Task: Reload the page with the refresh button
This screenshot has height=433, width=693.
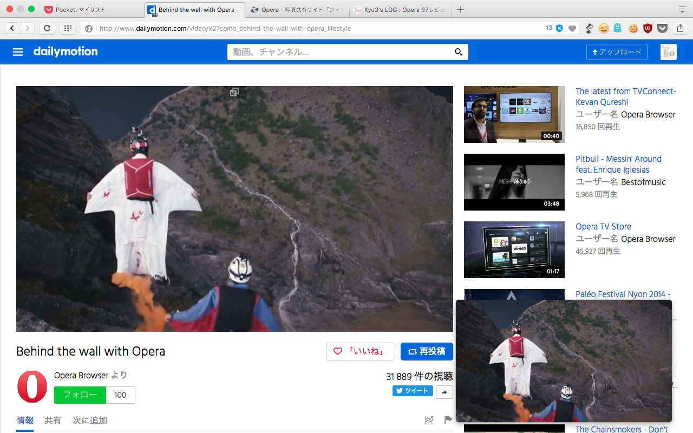Action: coord(47,28)
